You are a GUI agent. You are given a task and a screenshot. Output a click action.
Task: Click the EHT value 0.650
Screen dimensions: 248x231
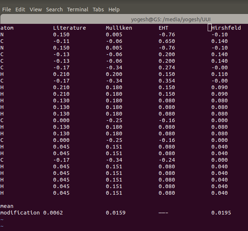coord(167,41)
